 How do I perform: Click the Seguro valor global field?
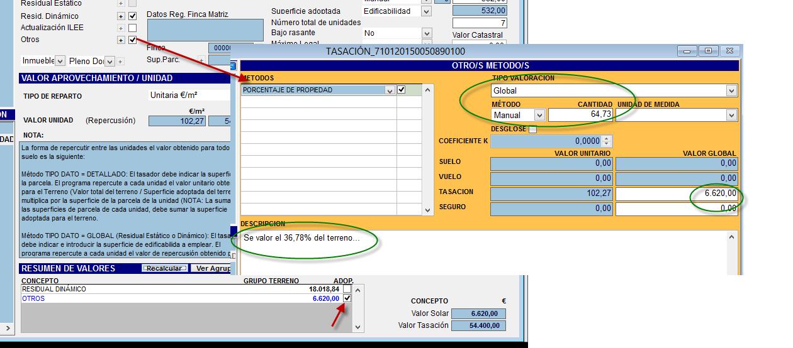[677, 209]
